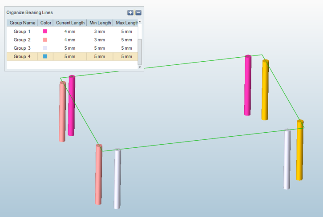
Task: Click Group 1 magenta color swatch
Action: tap(45, 32)
